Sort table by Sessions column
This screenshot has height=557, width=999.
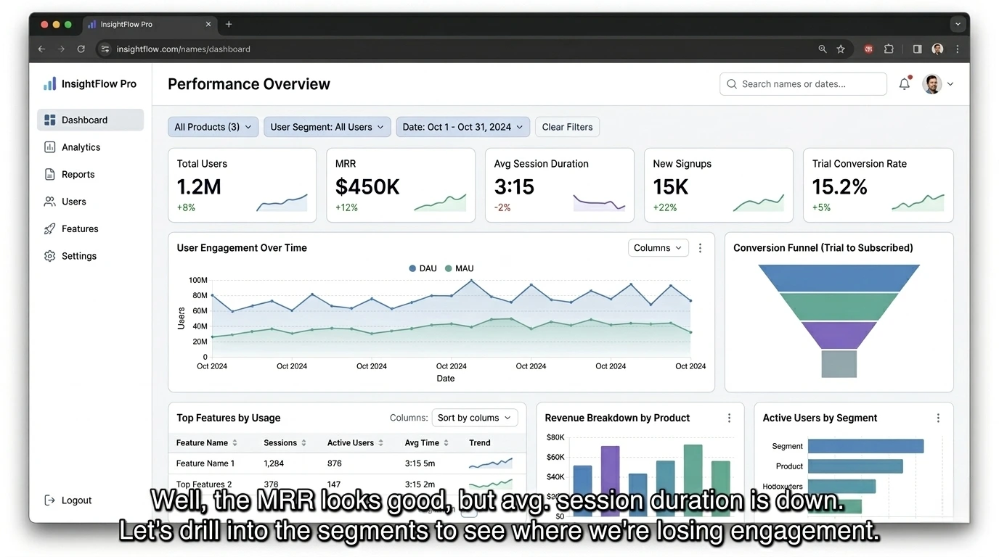(x=285, y=443)
